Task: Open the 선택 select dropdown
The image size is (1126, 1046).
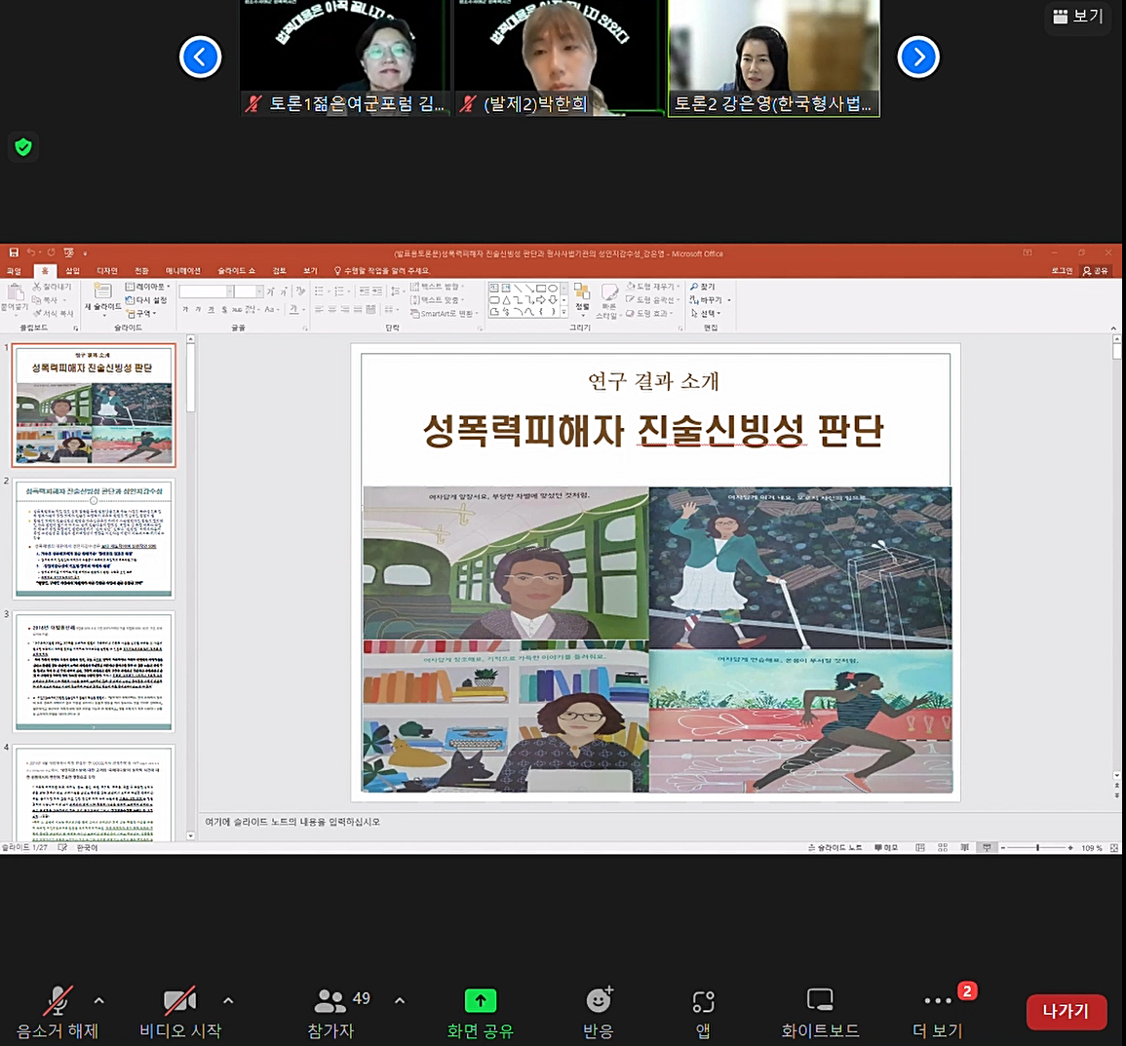Action: [705, 314]
